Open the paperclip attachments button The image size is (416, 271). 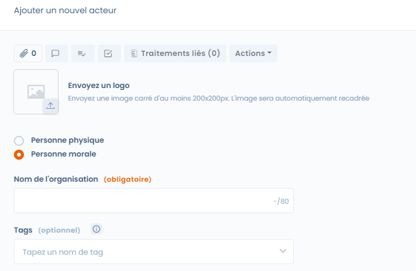coord(28,53)
